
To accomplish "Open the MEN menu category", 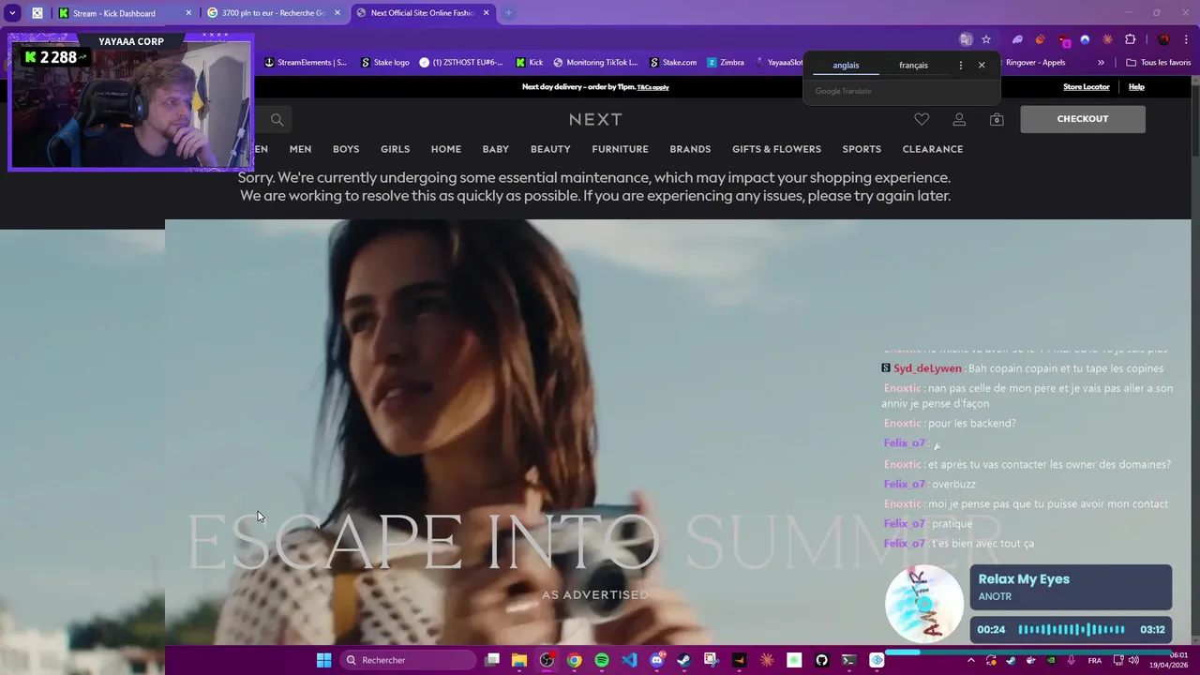I will click(300, 149).
